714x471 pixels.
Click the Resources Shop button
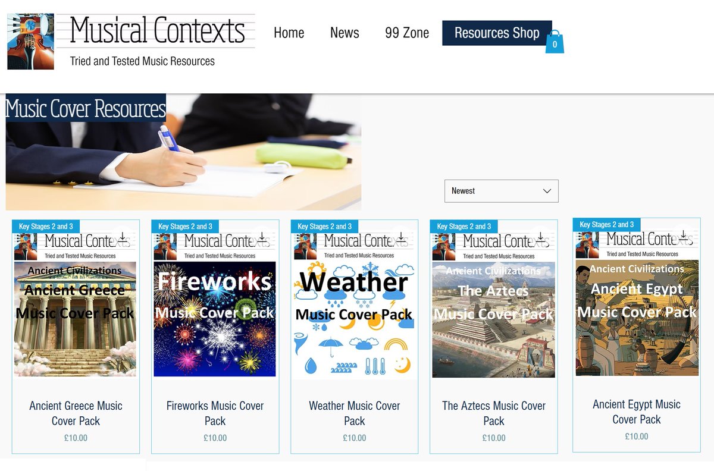click(x=497, y=33)
